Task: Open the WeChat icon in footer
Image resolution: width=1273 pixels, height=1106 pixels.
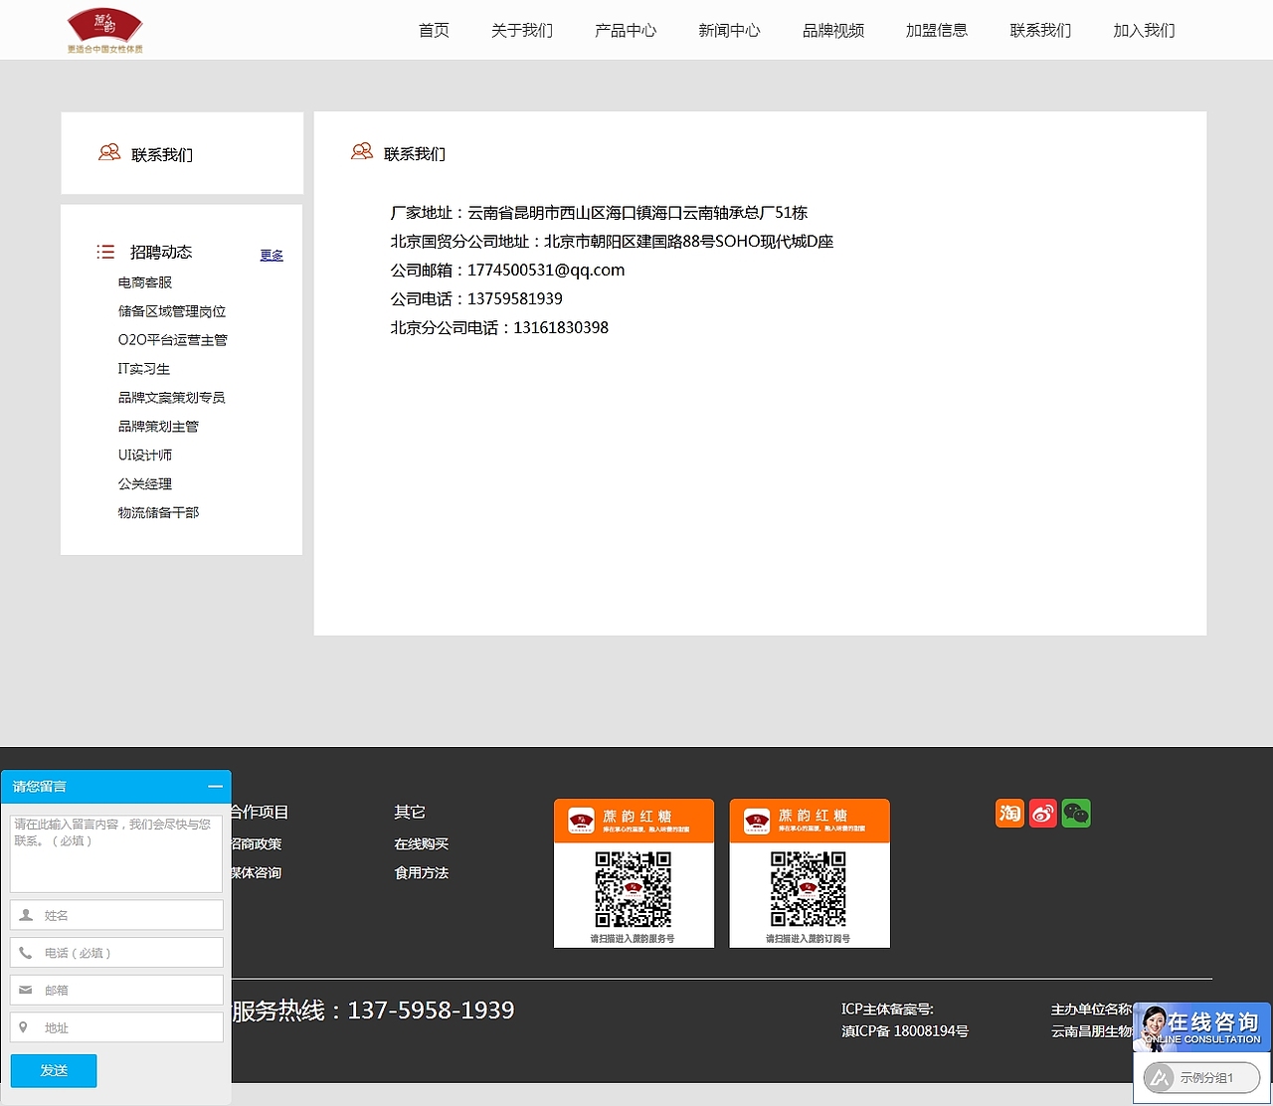Action: [1076, 813]
